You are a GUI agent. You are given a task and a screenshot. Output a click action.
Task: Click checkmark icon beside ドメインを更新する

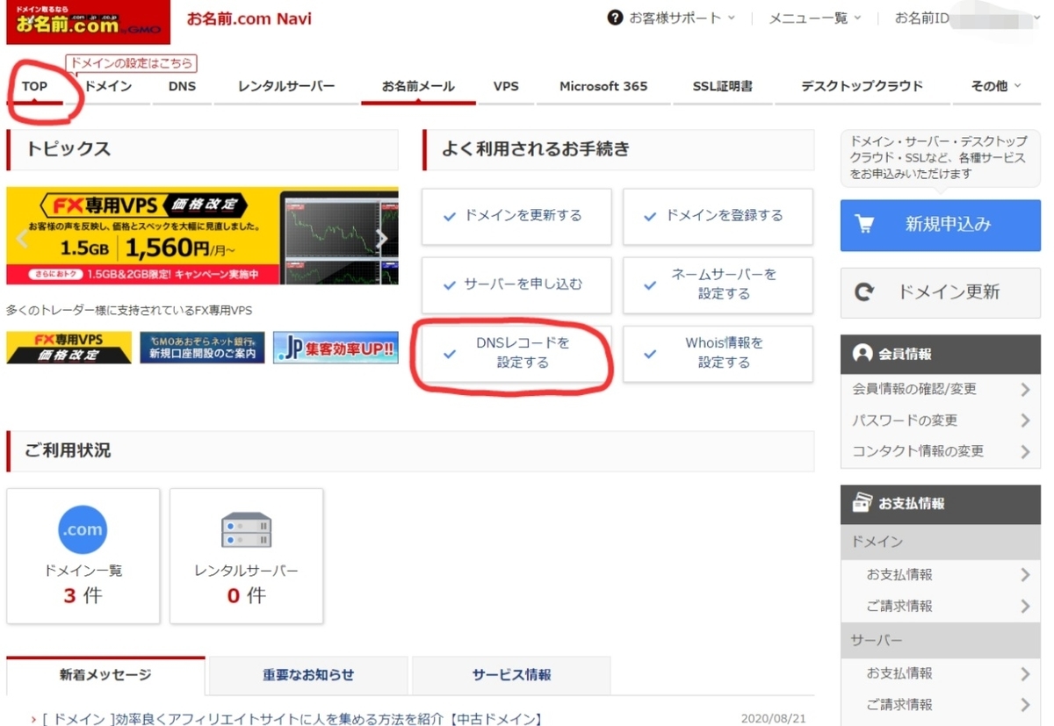(x=450, y=216)
